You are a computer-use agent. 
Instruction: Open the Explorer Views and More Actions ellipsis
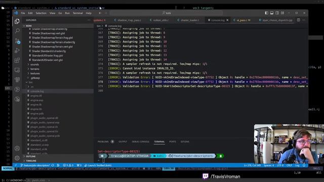[x=89, y=20]
